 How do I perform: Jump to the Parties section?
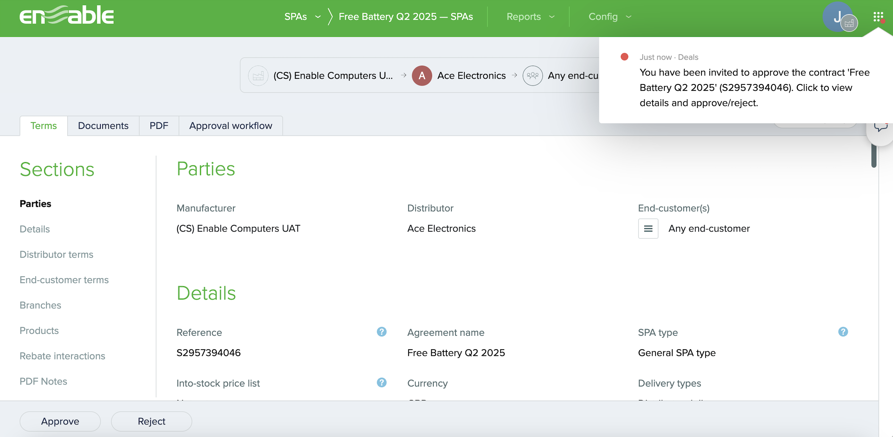pos(35,204)
